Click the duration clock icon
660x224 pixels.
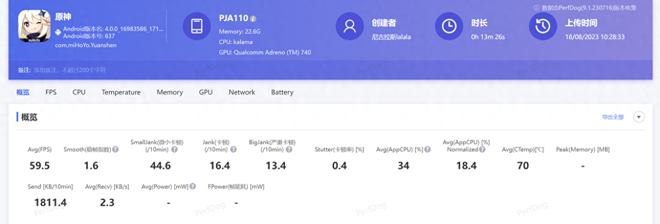click(449, 26)
